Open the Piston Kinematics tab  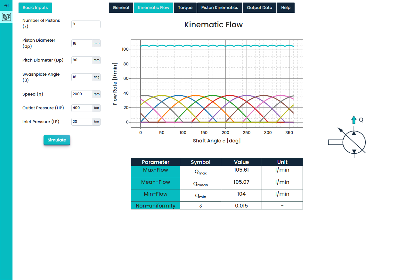[219, 8]
